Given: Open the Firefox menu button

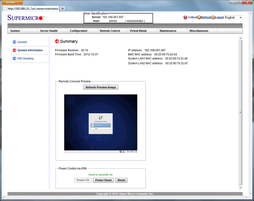Looking at the screenshot, I should [12, 2].
